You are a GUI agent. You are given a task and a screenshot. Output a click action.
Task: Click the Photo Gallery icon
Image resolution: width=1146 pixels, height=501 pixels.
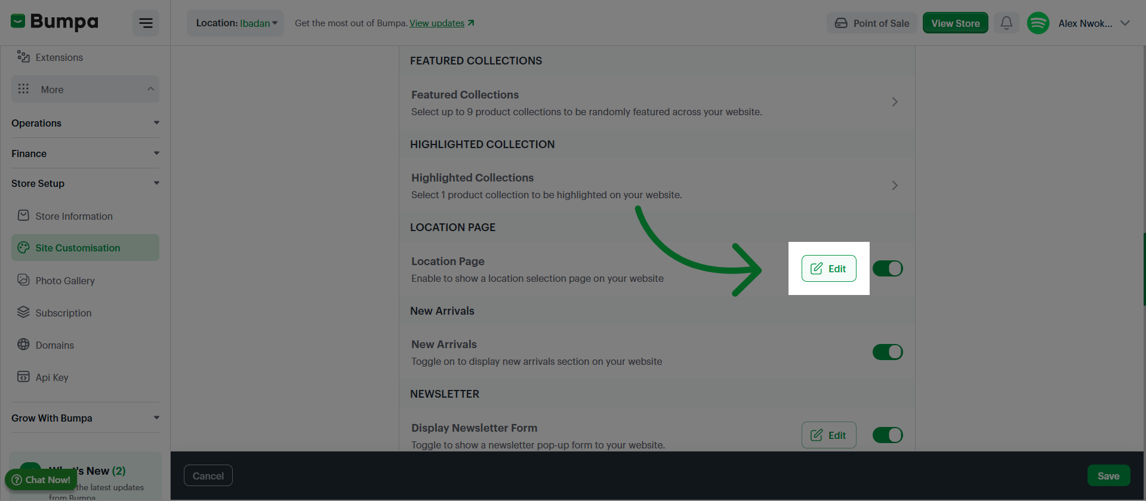pos(23,280)
